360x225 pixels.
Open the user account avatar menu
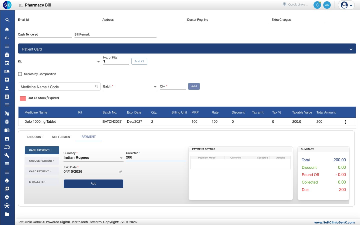tap(346, 5)
